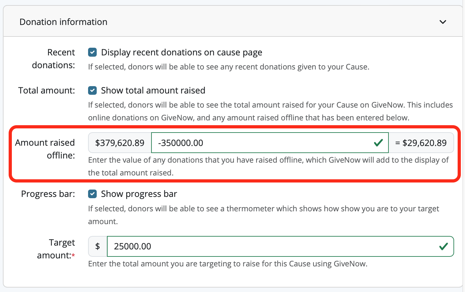Click the Donation information header title
Screen dimensions: 465x292
coord(63,22)
